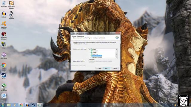
Task: Select the Tutorials row label
Action: (94, 53)
